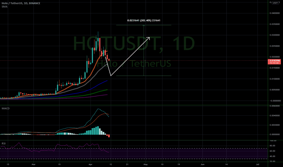This screenshot has height=167, width=283.
Task: Click the RSI axis value 80.00
Action: click(273, 146)
